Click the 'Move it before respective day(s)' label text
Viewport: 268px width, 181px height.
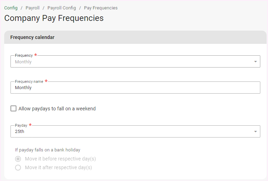pyautogui.click(x=60, y=159)
